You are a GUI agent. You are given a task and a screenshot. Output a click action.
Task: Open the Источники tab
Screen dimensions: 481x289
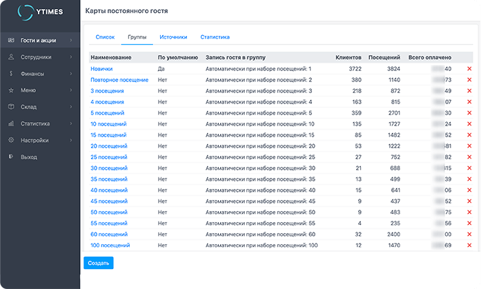[x=173, y=37]
